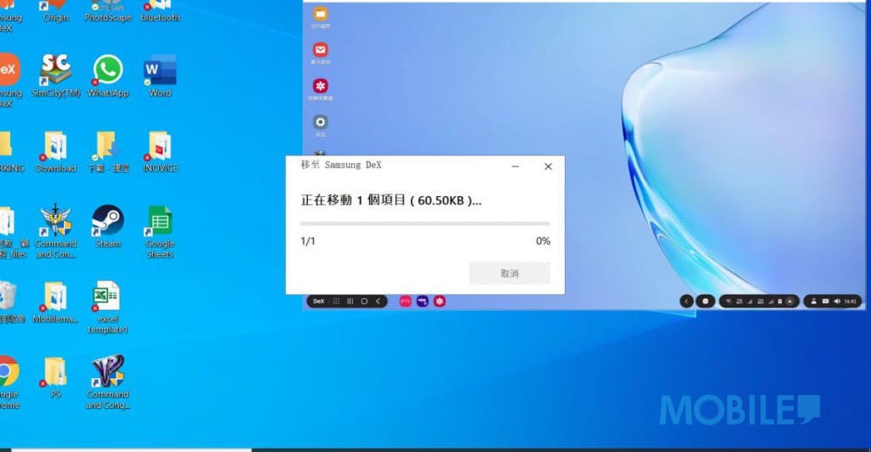Click the DeX logo button in DeX taskbar
Screen dimensions: 871x452
coord(319,301)
